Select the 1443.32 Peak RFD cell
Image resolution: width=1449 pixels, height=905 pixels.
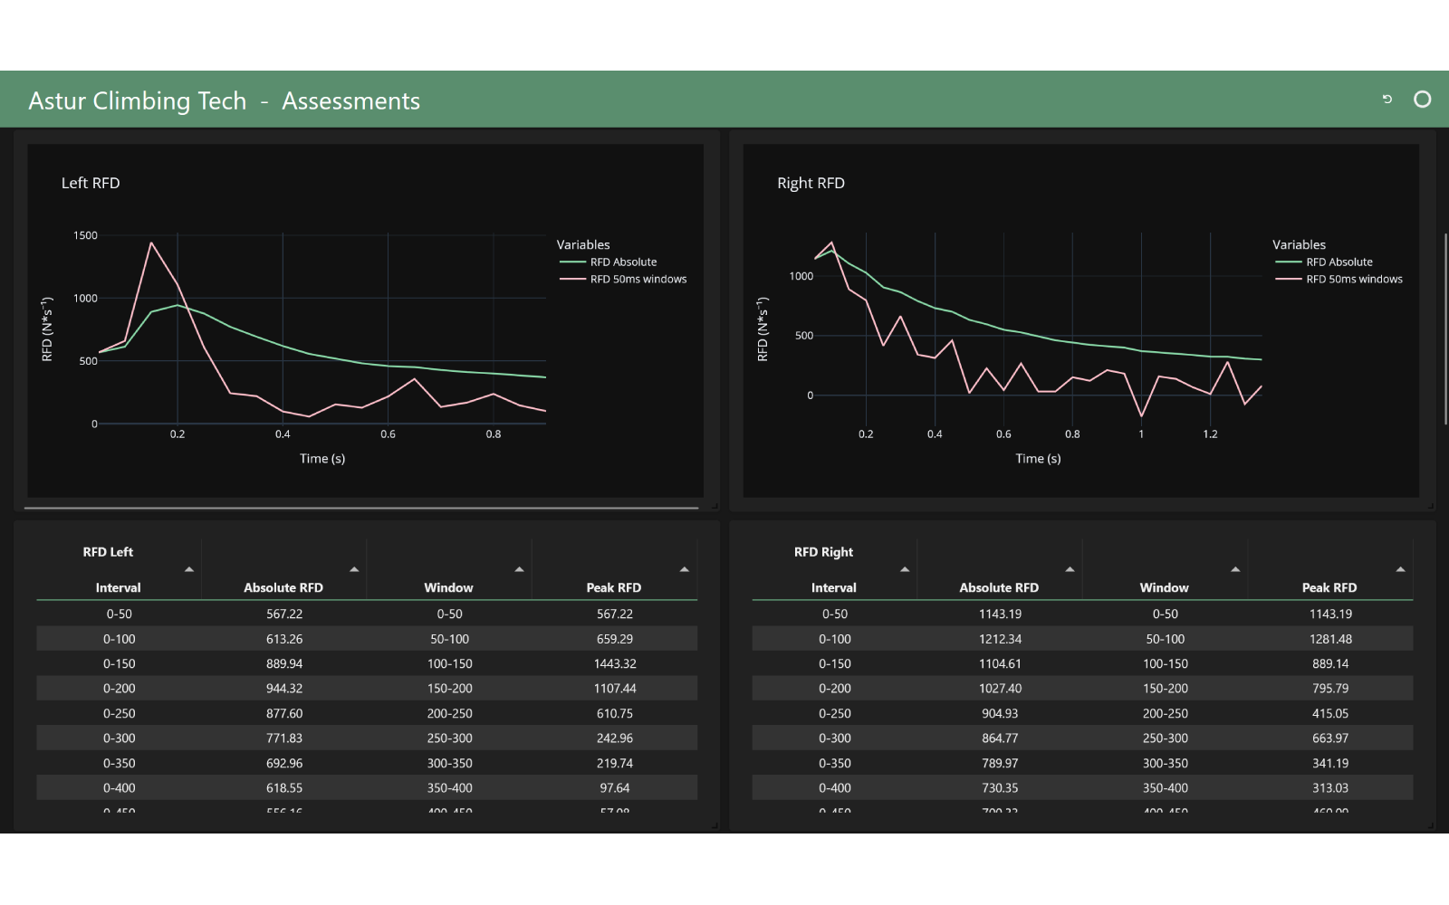pyautogui.click(x=614, y=663)
